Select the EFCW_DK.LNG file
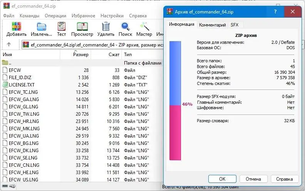305x191 pixels. [23, 150]
